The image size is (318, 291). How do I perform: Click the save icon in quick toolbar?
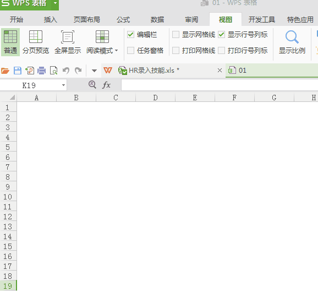point(18,71)
